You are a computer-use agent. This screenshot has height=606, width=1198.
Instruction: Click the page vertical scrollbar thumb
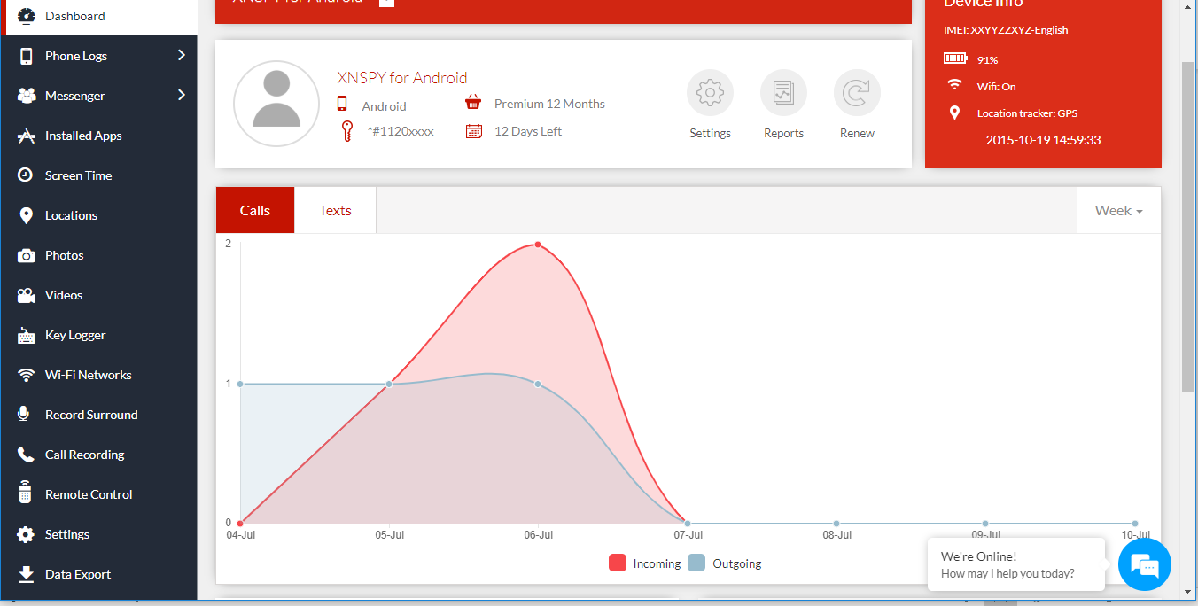(x=1188, y=226)
